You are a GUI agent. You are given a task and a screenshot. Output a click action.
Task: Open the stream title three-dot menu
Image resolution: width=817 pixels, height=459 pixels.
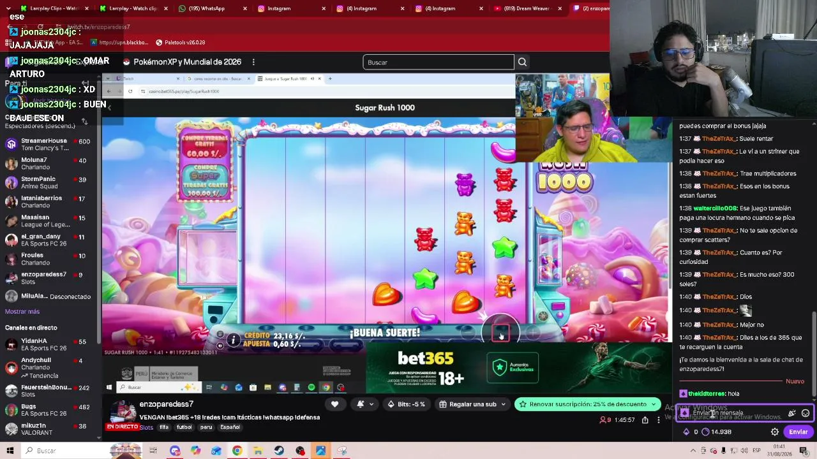pyautogui.click(x=253, y=62)
